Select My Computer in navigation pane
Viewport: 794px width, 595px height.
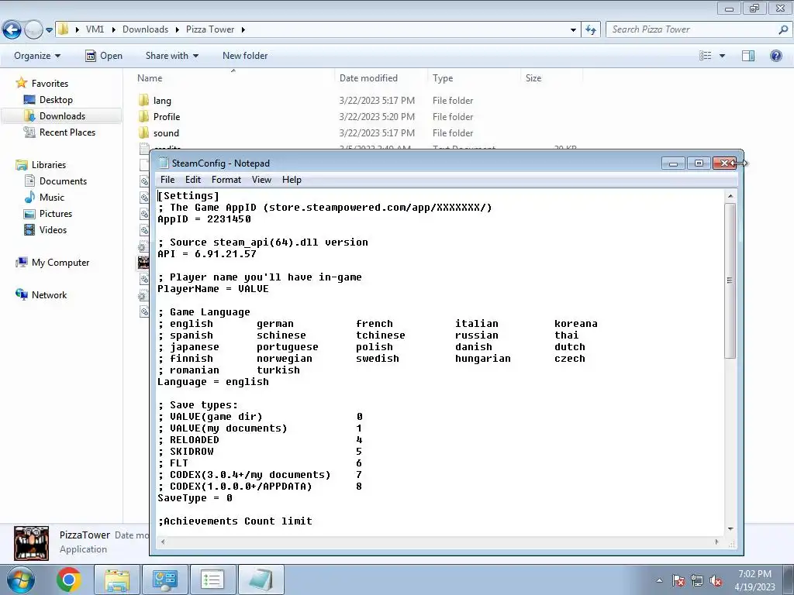60,263
